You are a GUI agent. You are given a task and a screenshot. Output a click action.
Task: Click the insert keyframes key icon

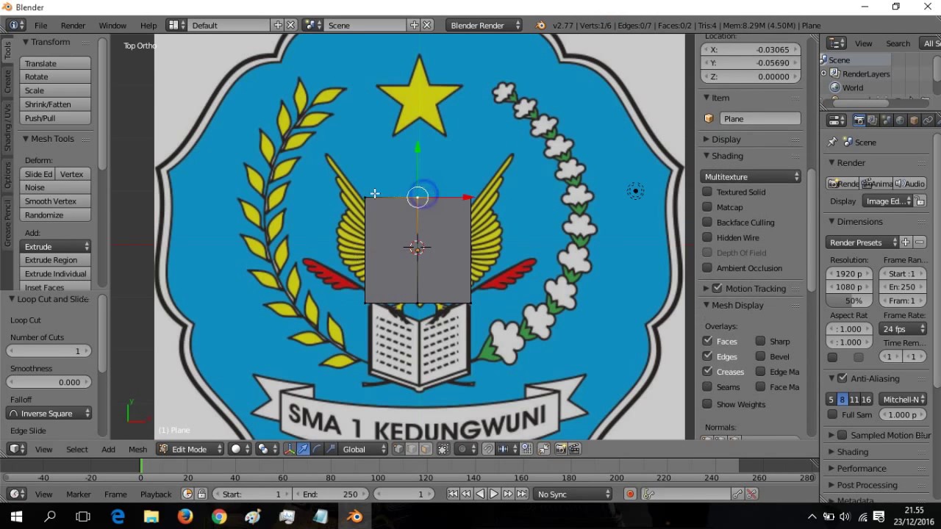coord(737,494)
